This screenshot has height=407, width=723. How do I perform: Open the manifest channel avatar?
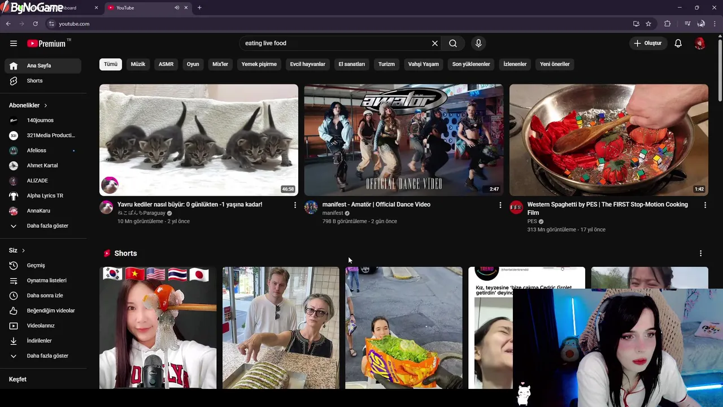coord(311,207)
